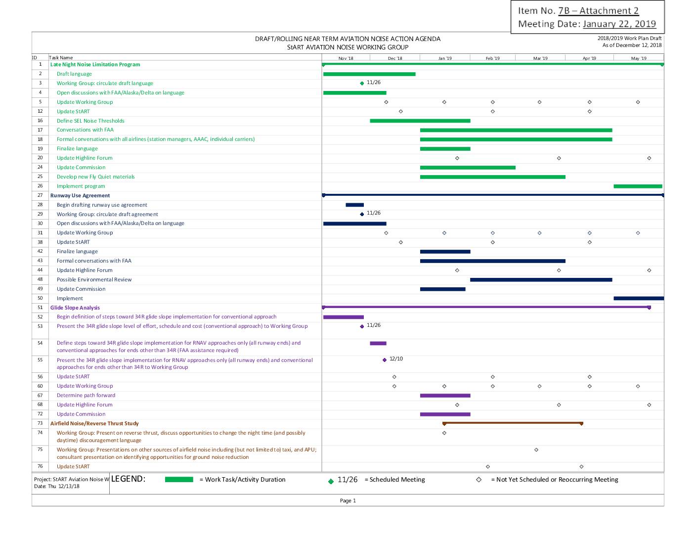Click the navy Possible Environmental Review bar
This screenshot has width=696, height=538.
pyautogui.click(x=541, y=280)
